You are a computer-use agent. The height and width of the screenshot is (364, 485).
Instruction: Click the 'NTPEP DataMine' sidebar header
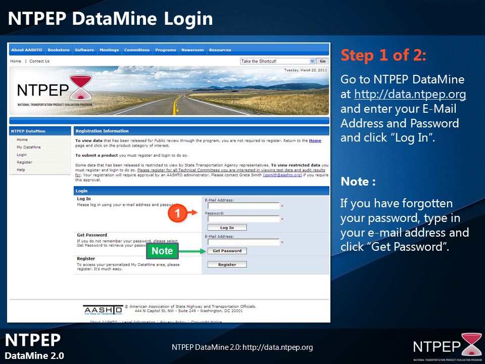point(28,131)
